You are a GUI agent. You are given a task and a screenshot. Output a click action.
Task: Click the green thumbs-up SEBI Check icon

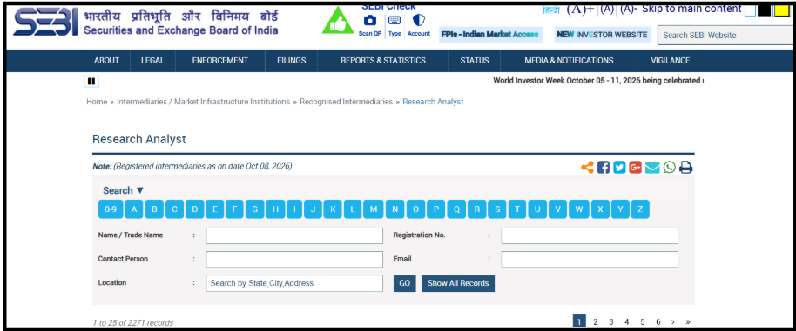pos(338,21)
